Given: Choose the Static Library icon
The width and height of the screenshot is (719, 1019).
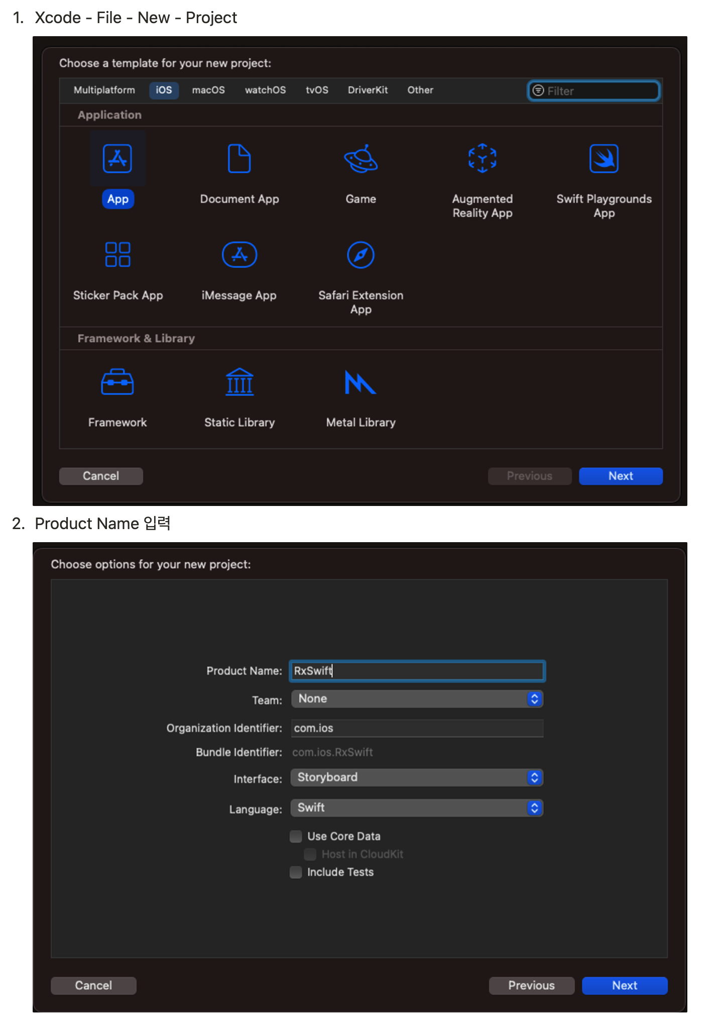Looking at the screenshot, I should pos(239,382).
